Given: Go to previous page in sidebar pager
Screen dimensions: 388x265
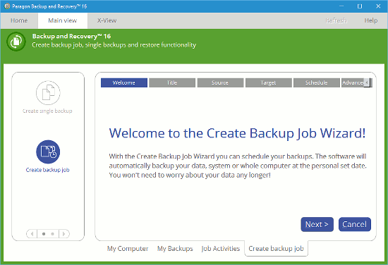Looking at the screenshot, I should point(32,233).
